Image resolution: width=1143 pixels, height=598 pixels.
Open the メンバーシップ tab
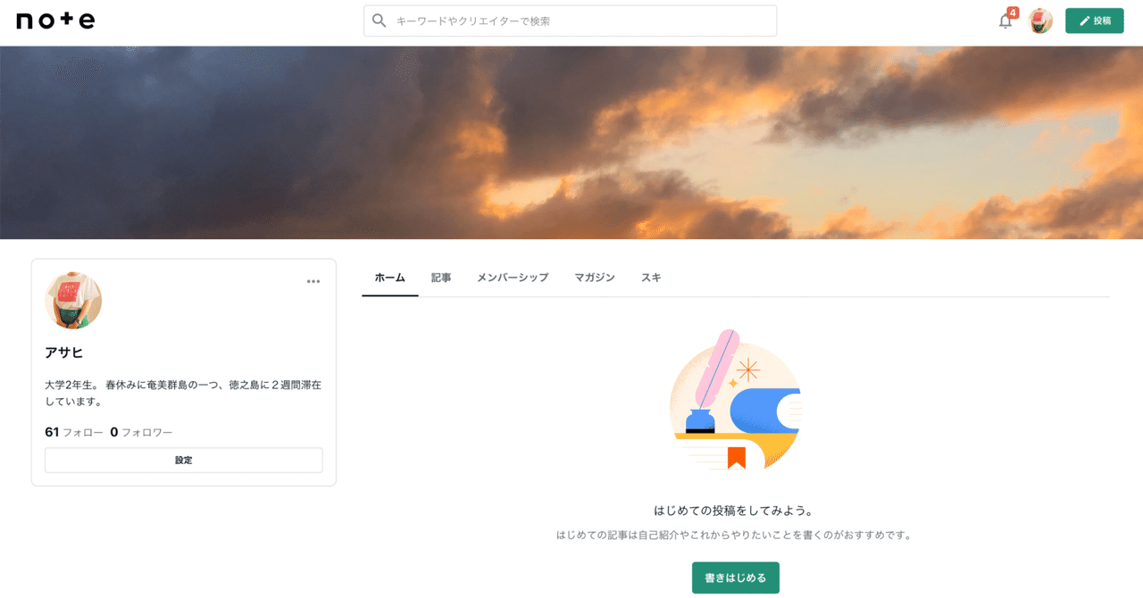513,278
